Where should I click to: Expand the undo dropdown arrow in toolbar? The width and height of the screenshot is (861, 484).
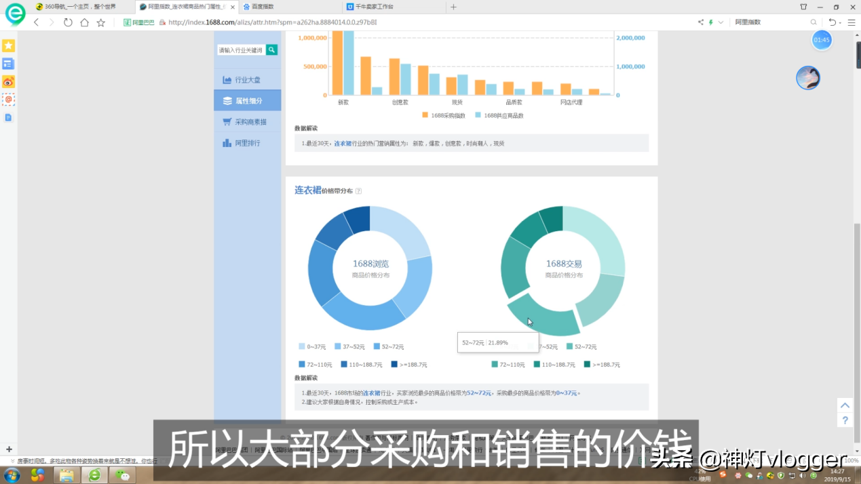(x=840, y=22)
